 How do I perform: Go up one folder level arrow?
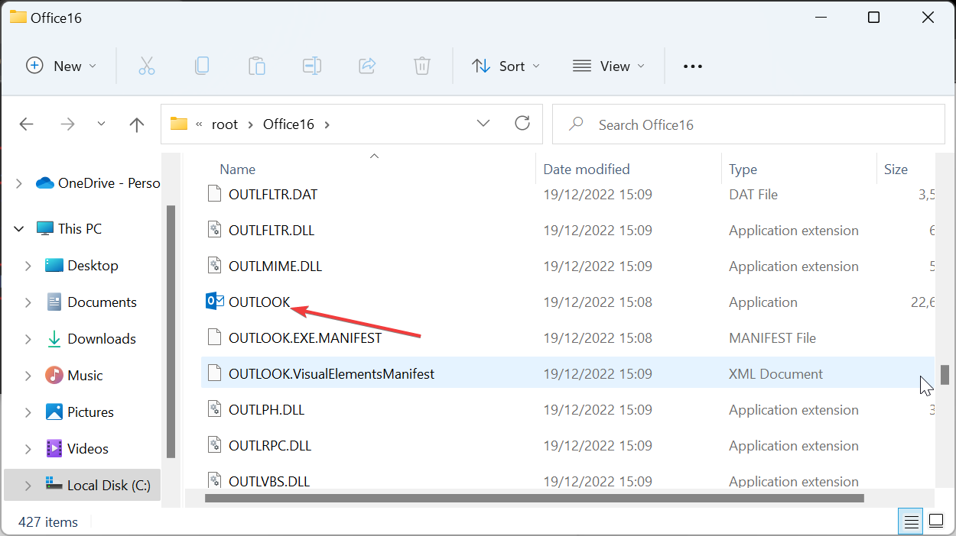coord(137,124)
